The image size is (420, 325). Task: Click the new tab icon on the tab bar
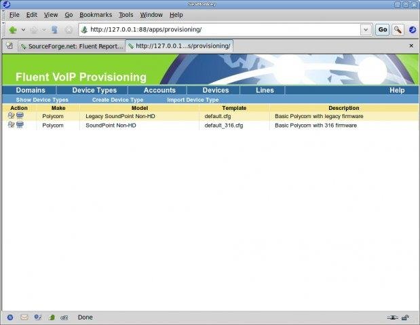[x=9, y=45]
